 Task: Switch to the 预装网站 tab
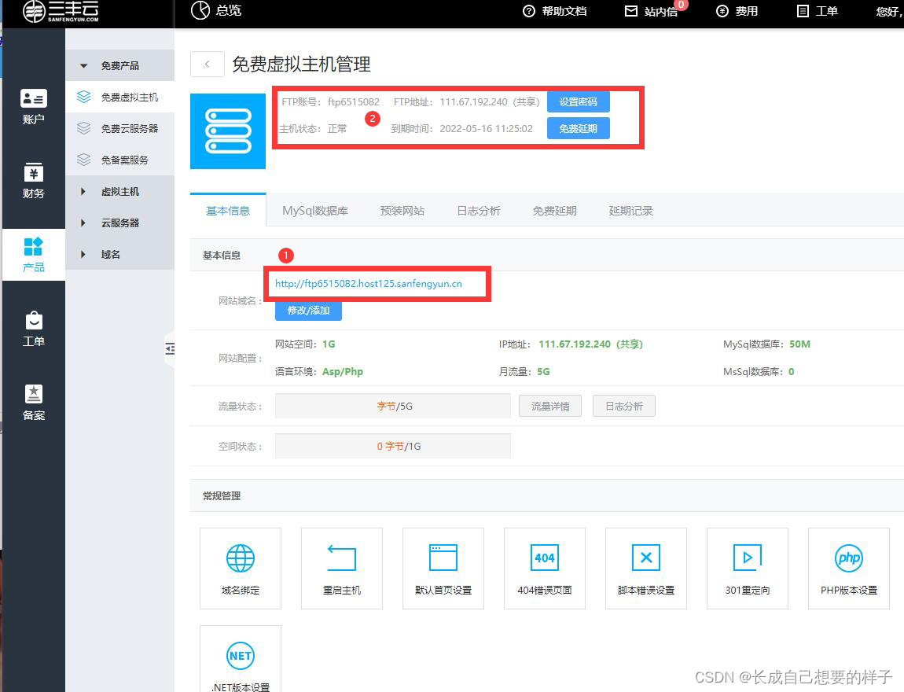pyautogui.click(x=402, y=211)
